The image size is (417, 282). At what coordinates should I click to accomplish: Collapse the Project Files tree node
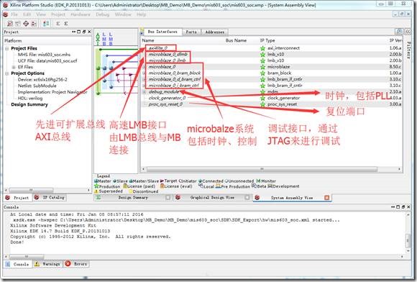[x=7, y=48]
